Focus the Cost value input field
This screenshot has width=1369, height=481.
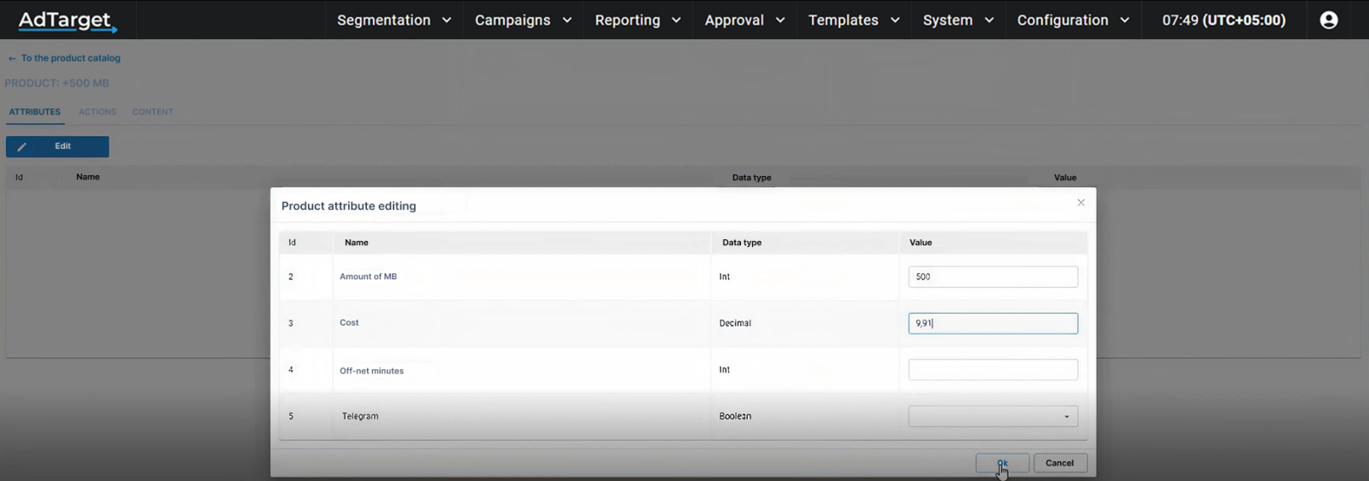[993, 324]
